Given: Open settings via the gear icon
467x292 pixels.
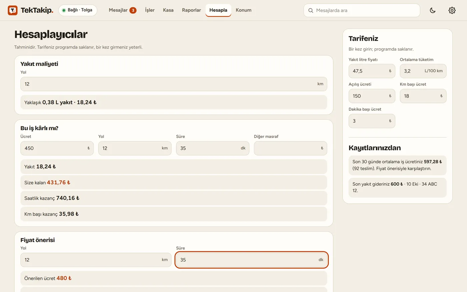Looking at the screenshot, I should point(452,10).
